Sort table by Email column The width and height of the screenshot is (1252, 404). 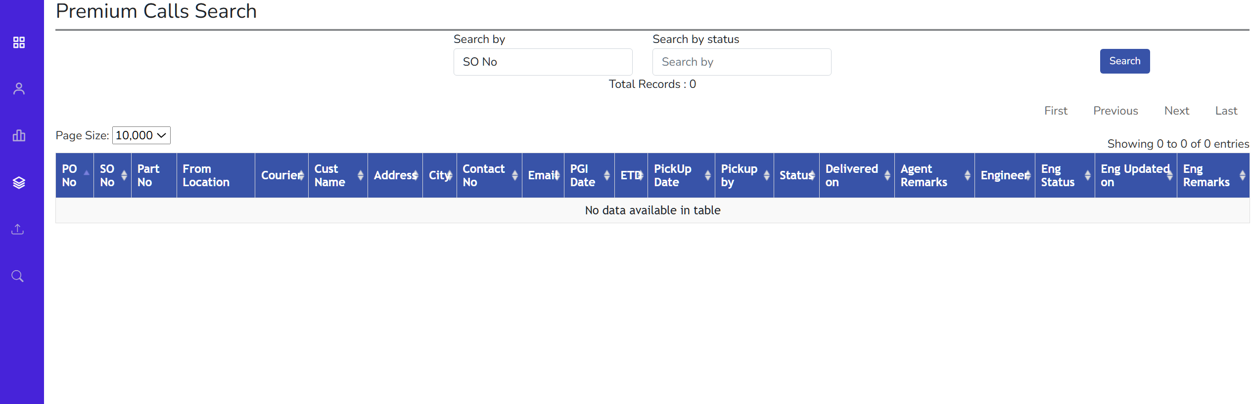[543, 175]
